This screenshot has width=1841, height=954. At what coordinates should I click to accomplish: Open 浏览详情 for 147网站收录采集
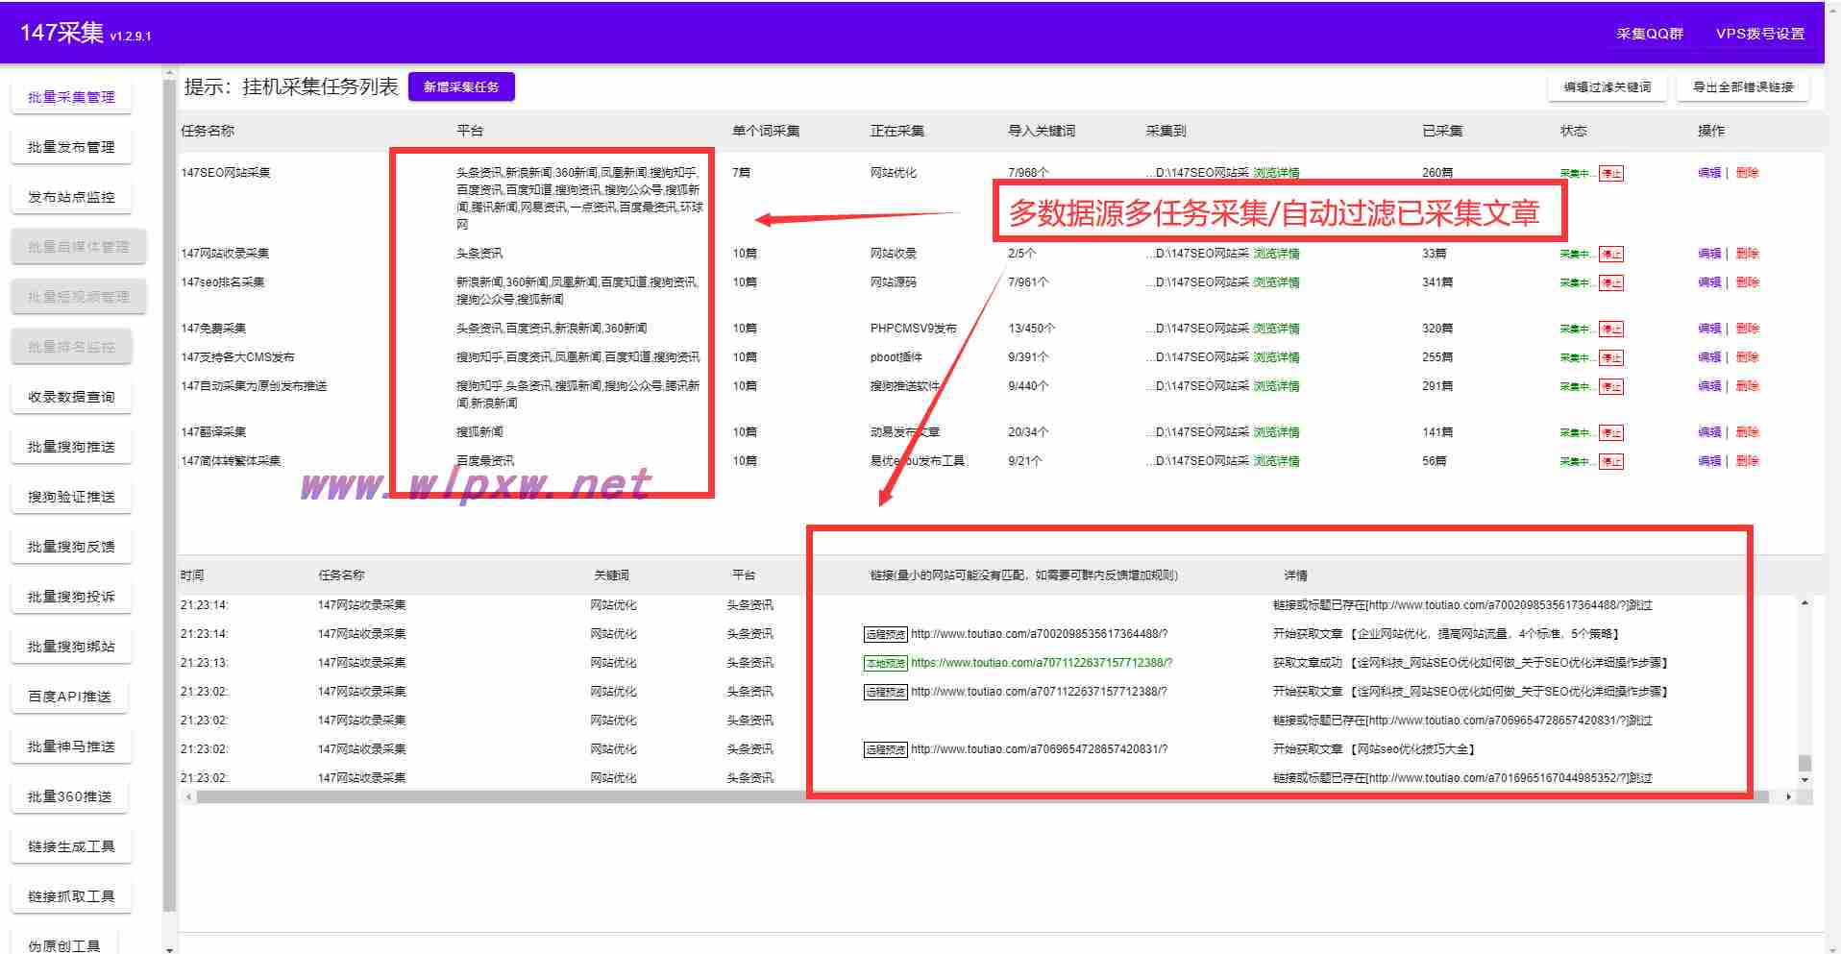1276,254
